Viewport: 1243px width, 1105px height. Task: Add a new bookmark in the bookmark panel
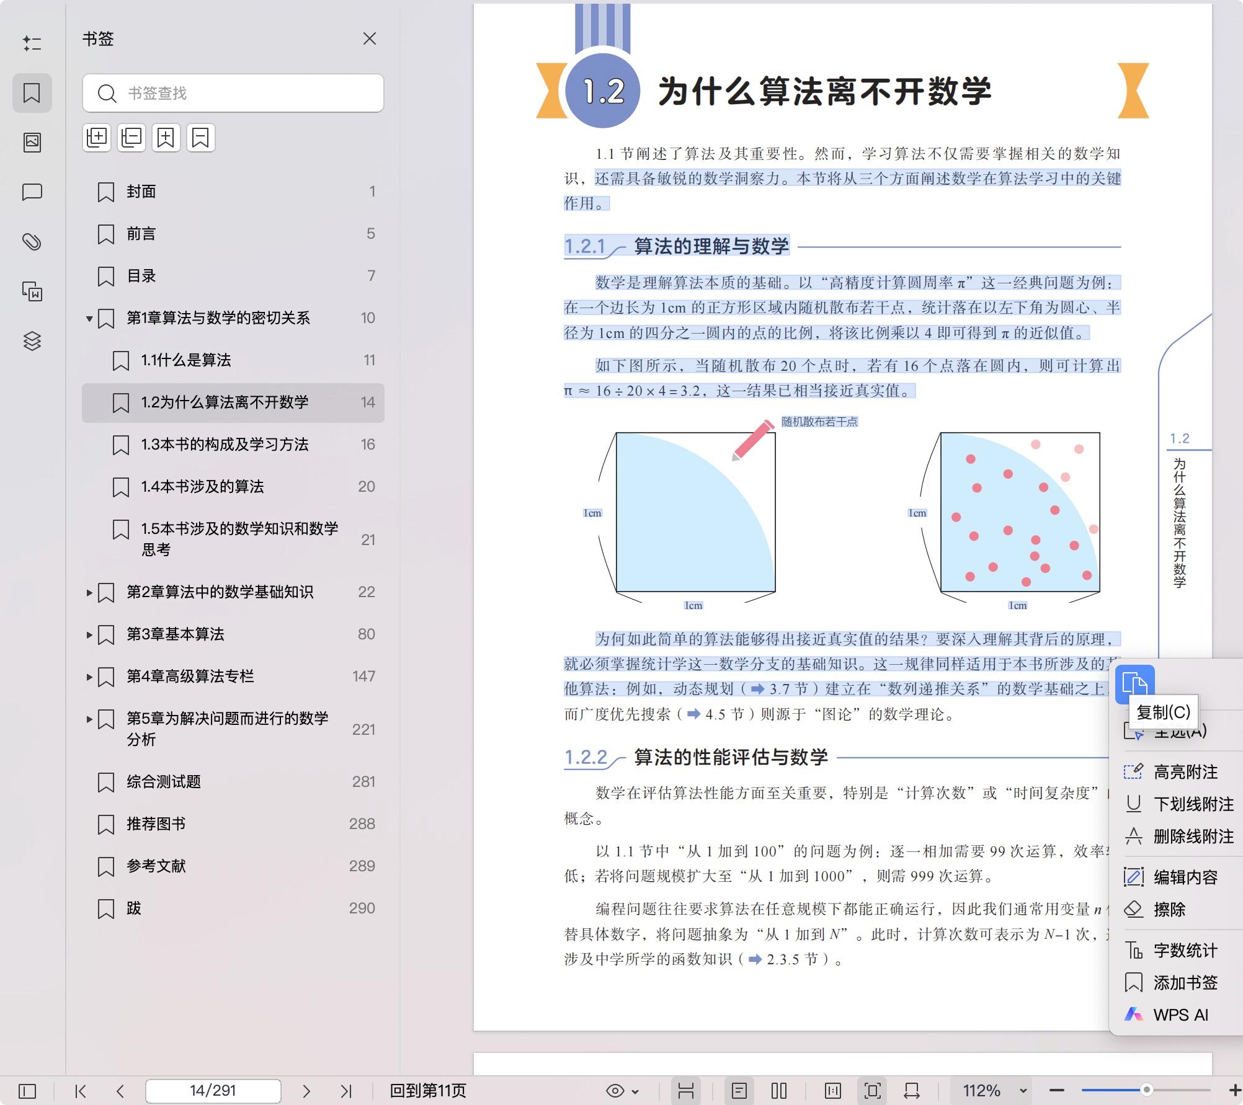tap(166, 137)
